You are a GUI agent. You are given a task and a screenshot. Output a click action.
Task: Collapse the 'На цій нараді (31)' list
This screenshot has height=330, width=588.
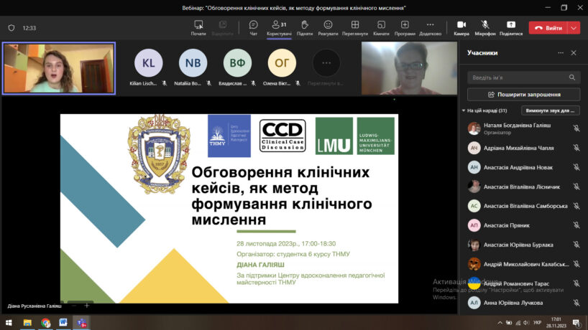coord(464,110)
